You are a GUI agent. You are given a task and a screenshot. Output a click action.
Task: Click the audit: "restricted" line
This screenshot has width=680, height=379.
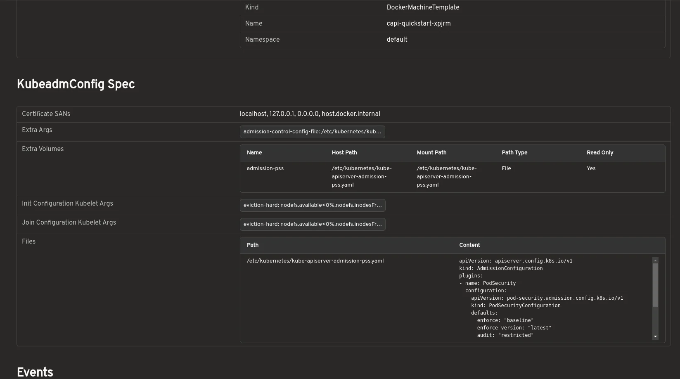pos(505,335)
